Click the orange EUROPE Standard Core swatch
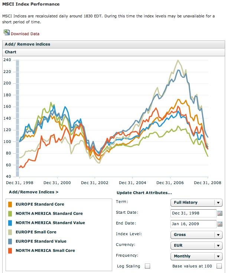227x273 pixels. pos(10,204)
